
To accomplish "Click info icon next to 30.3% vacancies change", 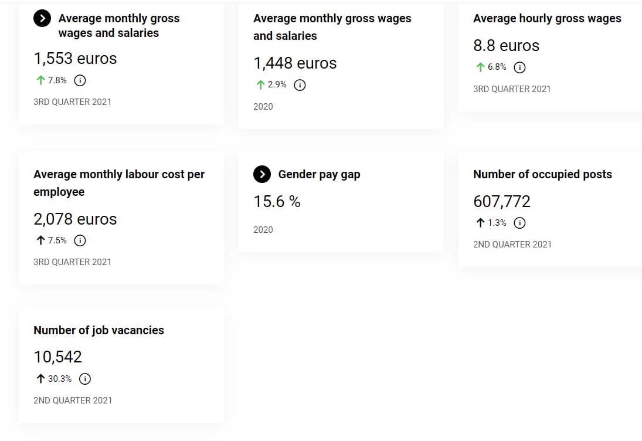I will click(x=85, y=379).
